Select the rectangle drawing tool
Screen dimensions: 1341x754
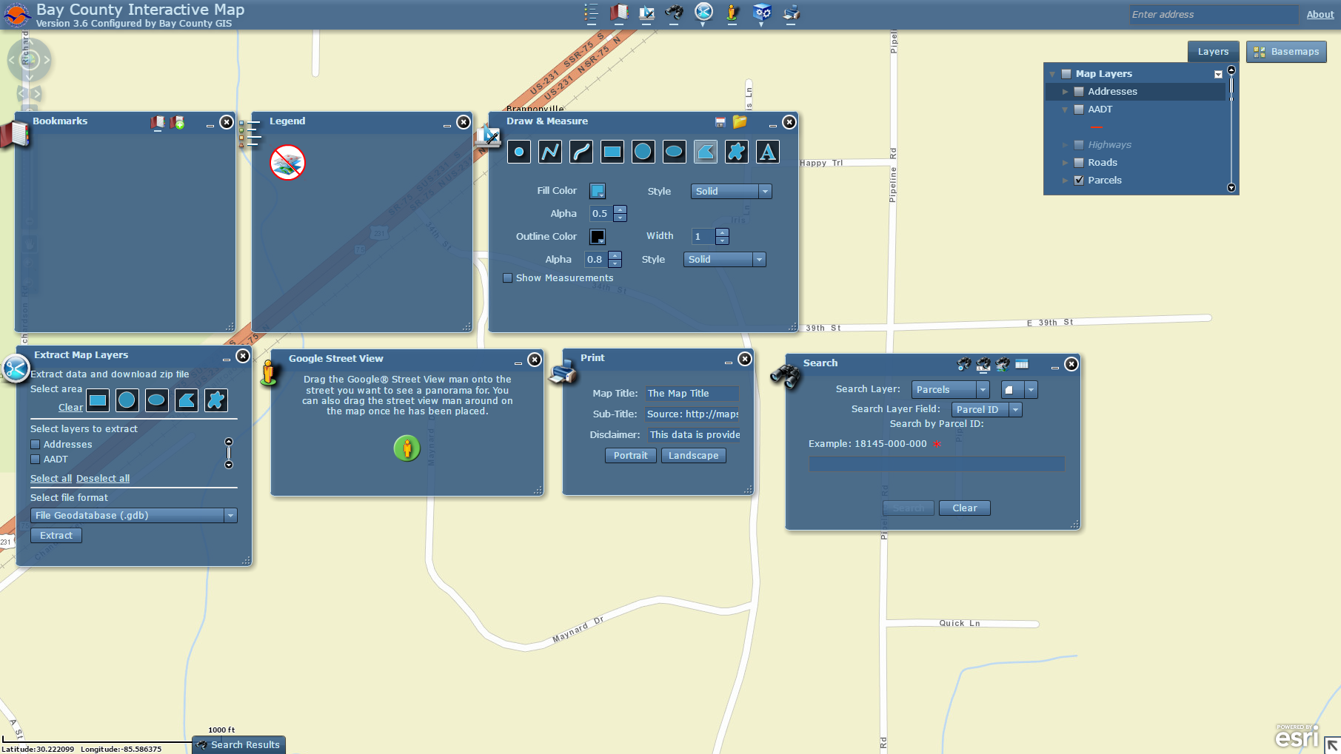(612, 152)
